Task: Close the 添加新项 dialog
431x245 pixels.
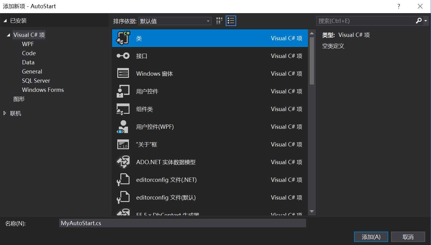Action: coord(420,6)
